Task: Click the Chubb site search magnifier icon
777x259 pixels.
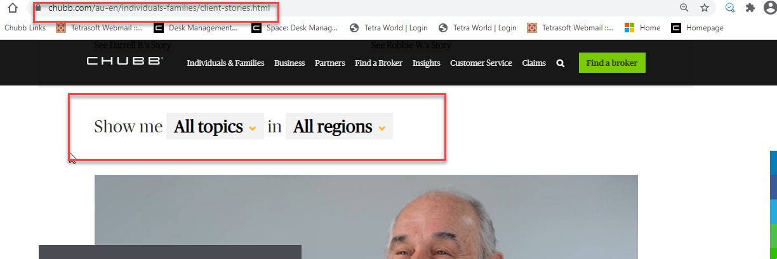Action: 561,63
